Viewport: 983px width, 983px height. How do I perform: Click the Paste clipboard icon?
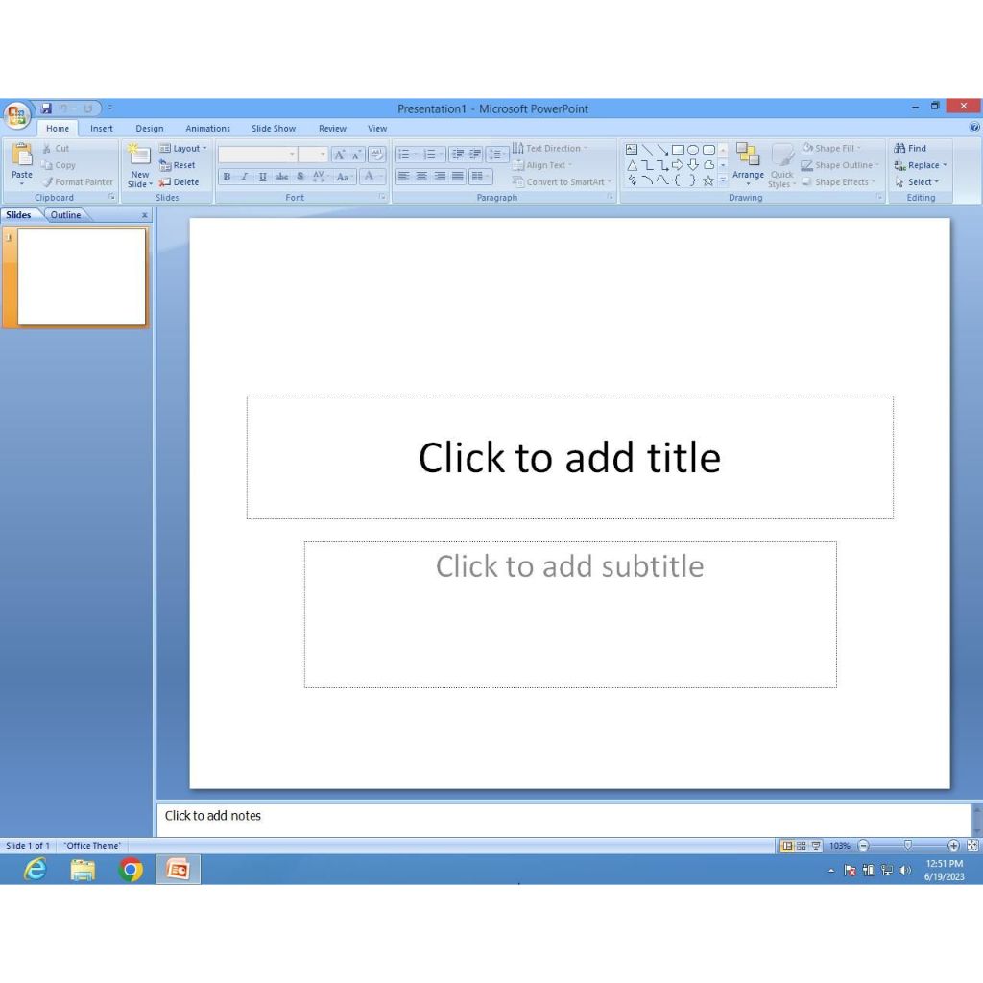(x=22, y=156)
